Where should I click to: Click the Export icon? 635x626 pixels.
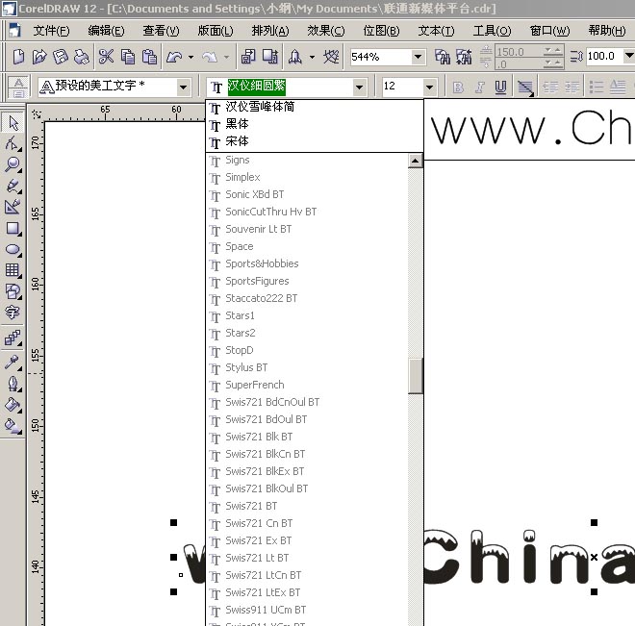(x=270, y=57)
